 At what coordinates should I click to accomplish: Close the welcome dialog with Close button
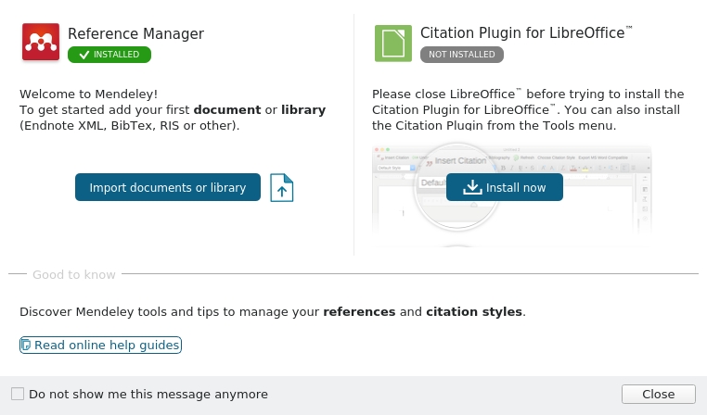[658, 394]
